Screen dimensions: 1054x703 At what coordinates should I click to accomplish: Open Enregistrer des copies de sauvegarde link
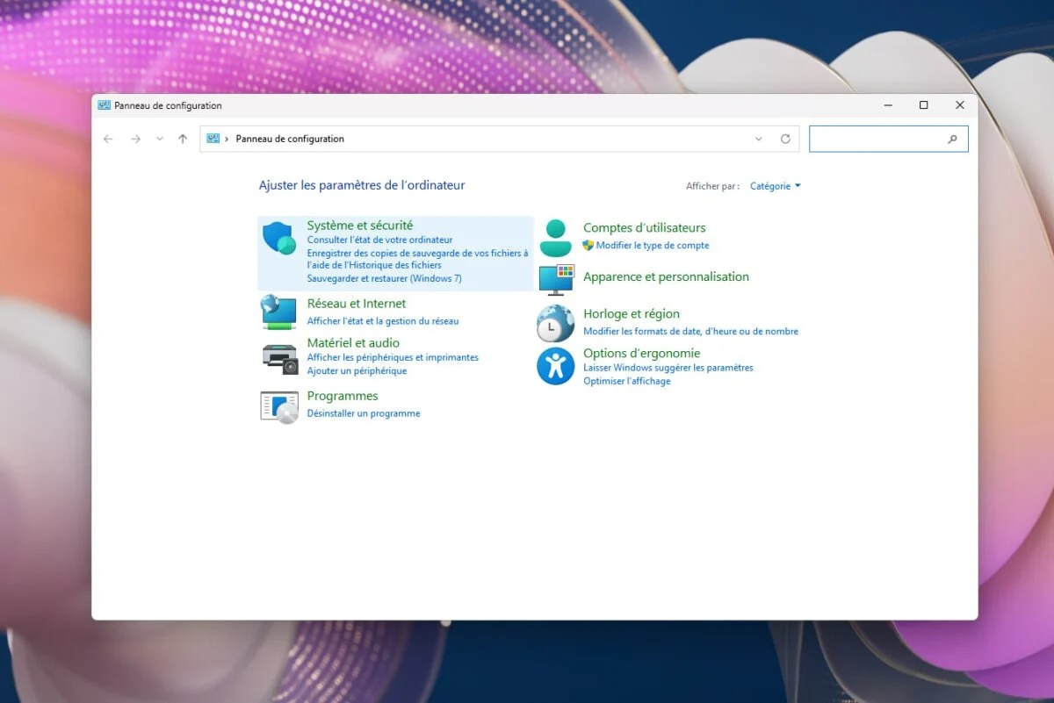click(x=417, y=259)
